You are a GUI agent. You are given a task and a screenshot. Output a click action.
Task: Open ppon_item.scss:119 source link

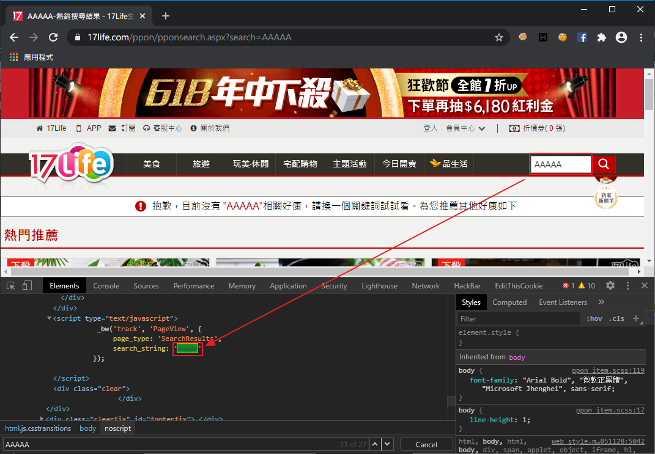tap(608, 370)
